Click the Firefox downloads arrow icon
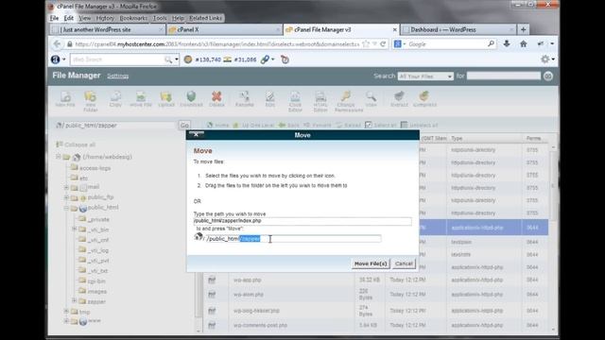 pos(507,44)
